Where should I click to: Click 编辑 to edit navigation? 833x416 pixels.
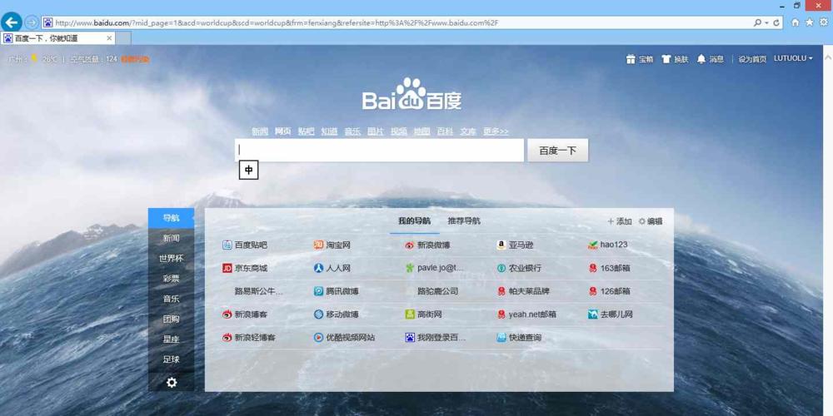point(651,222)
